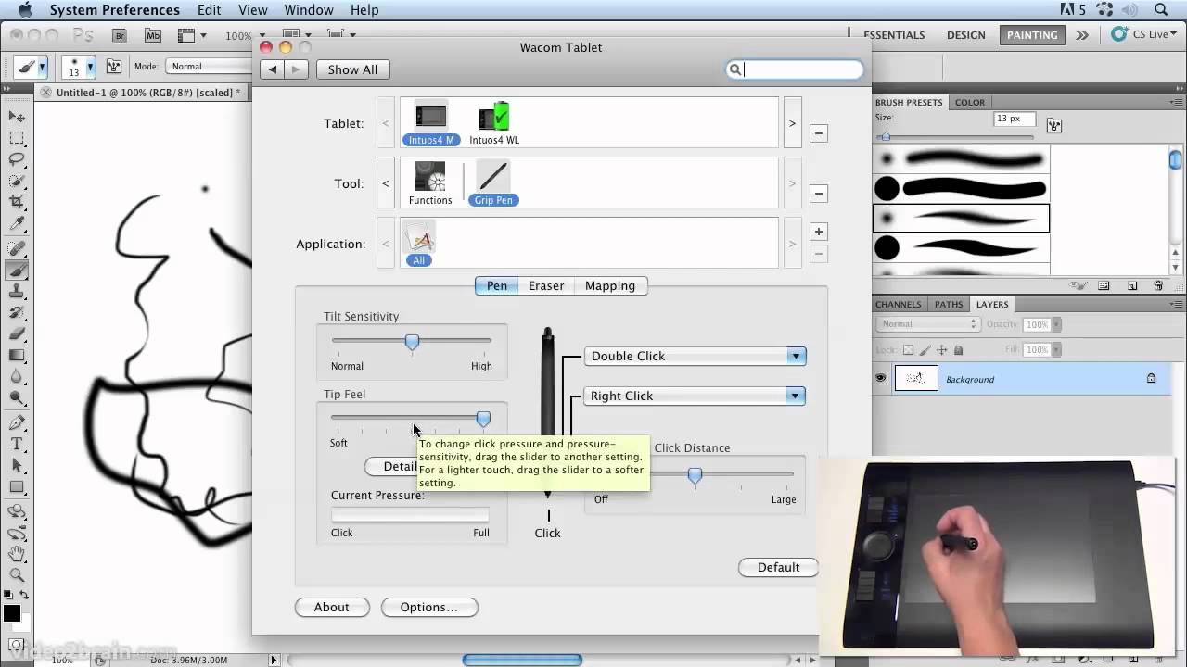Add an application with the plus button
The height and width of the screenshot is (667, 1187).
(x=818, y=232)
